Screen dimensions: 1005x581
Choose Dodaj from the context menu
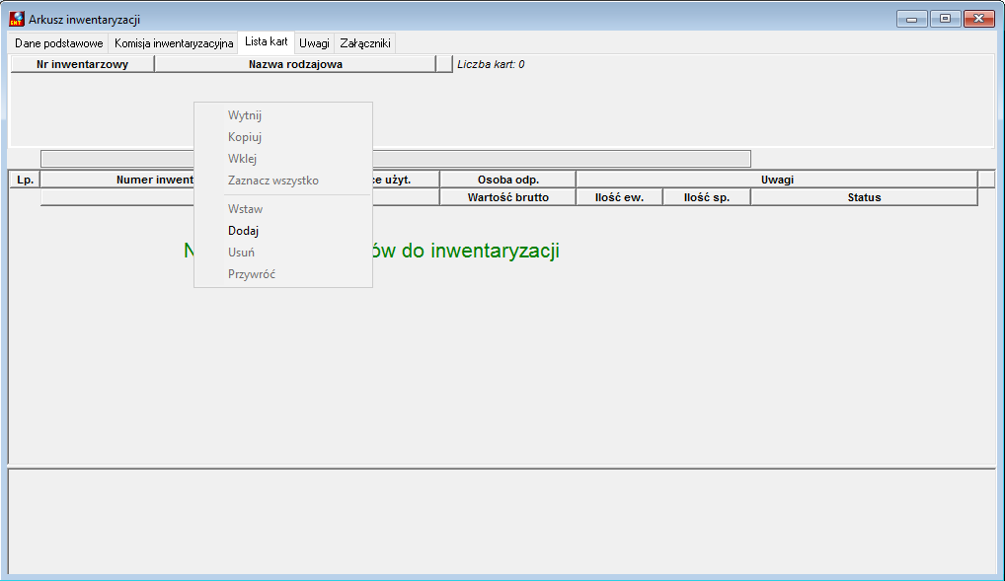(x=282, y=231)
